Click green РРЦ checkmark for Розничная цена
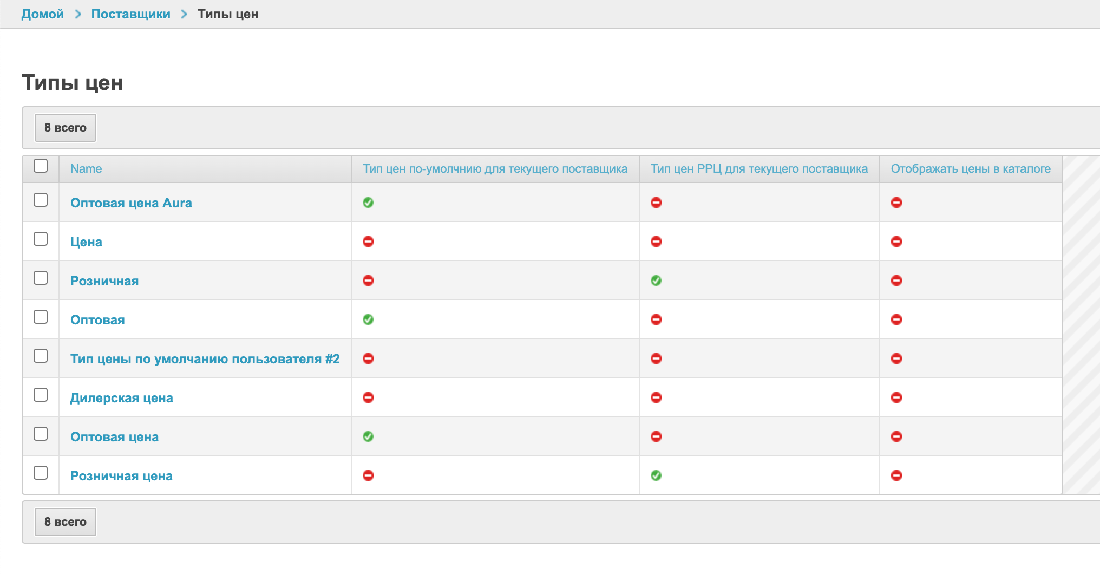Image resolution: width=1100 pixels, height=574 pixels. click(656, 475)
